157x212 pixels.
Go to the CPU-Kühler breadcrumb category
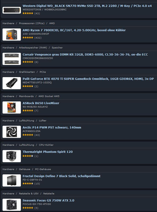tap(46, 145)
